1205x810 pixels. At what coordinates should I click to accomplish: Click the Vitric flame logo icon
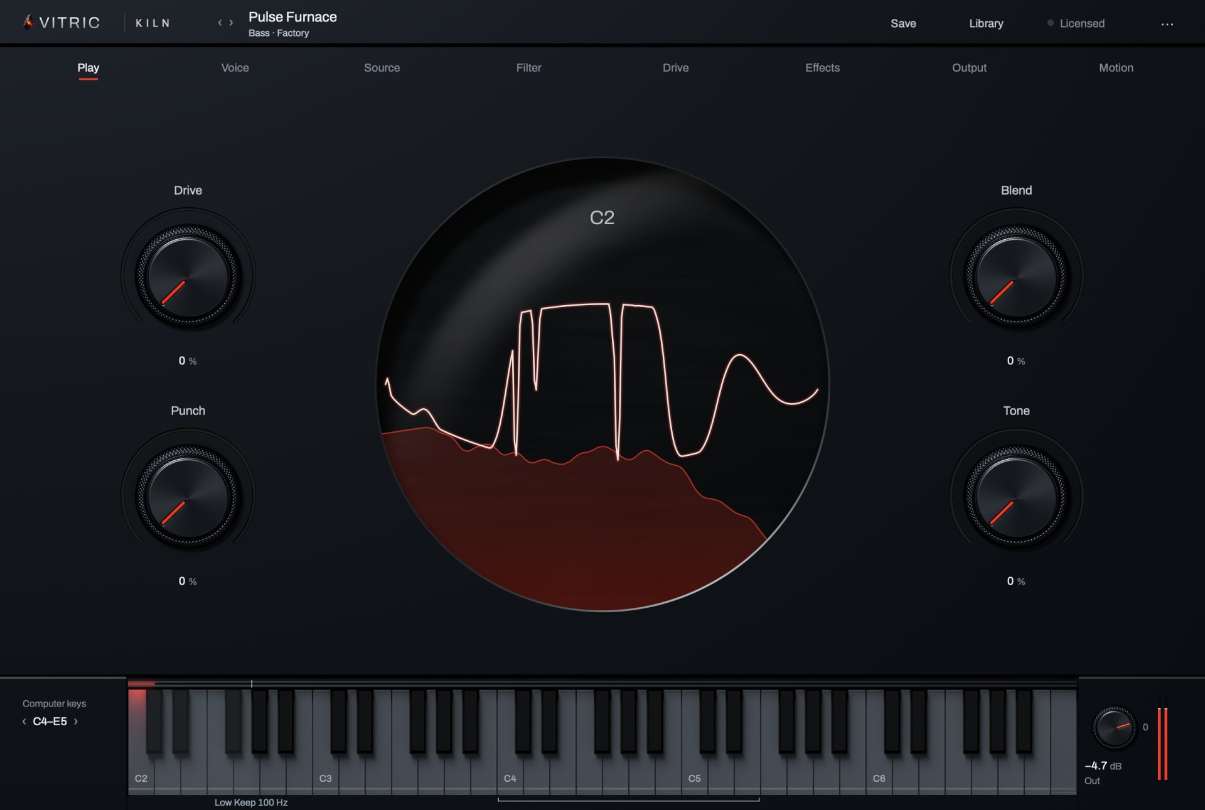(28, 23)
